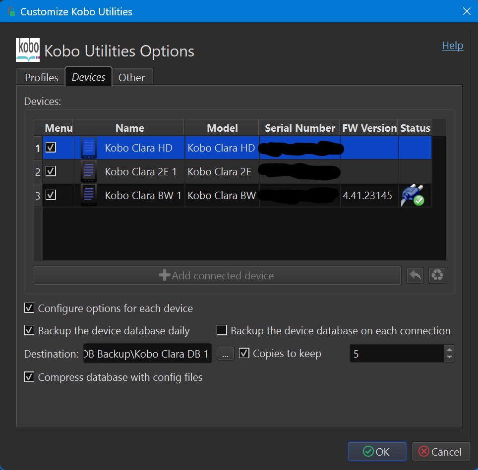Click the Kobo Clara HD device icon
The height and width of the screenshot is (470, 478).
(89, 148)
